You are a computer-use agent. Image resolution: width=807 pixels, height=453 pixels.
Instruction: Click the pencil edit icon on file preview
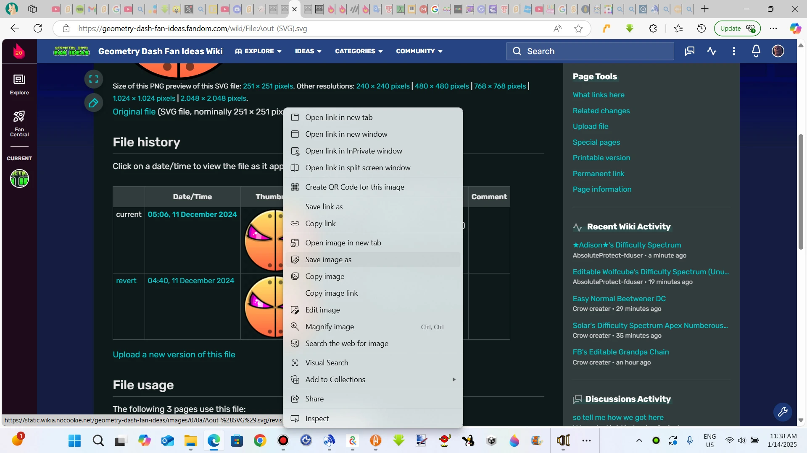pos(93,102)
